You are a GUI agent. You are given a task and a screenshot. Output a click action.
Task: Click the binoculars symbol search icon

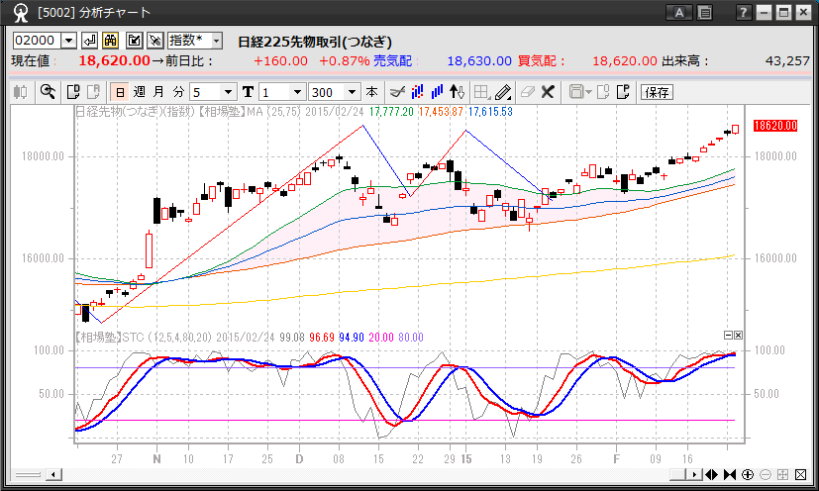tap(111, 41)
